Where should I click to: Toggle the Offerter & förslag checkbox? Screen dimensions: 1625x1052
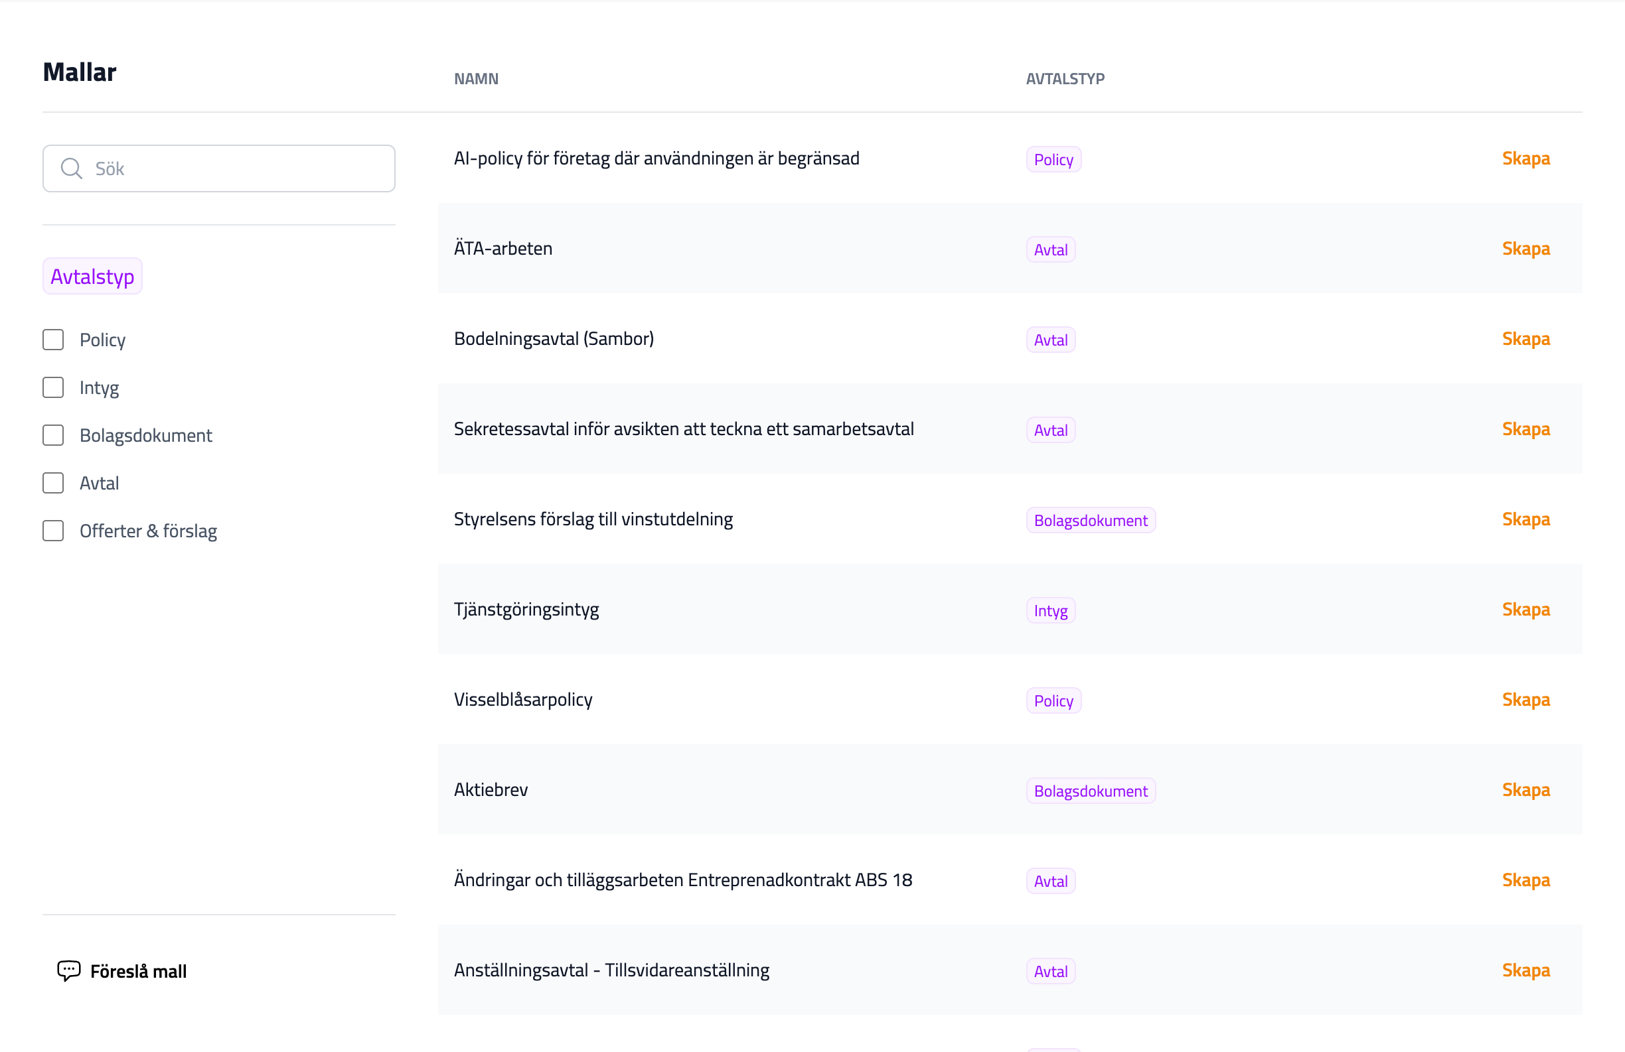click(x=53, y=531)
